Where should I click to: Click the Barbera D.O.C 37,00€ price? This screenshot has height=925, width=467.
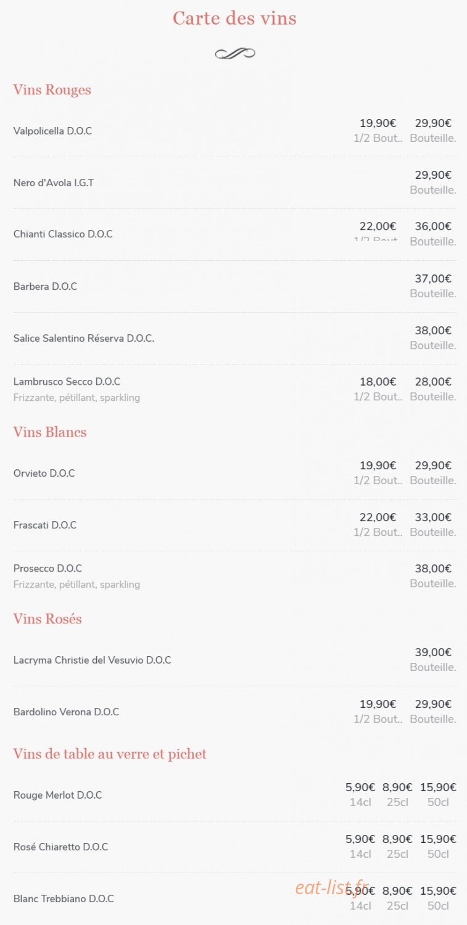click(433, 279)
